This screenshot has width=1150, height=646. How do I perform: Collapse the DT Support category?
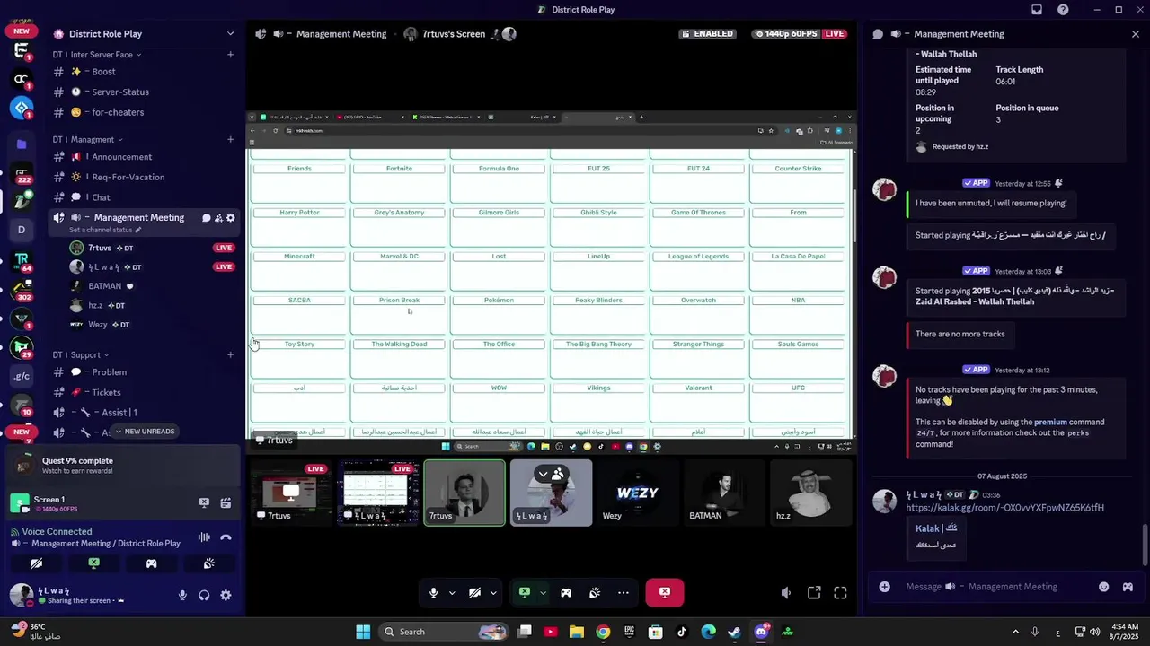click(81, 355)
